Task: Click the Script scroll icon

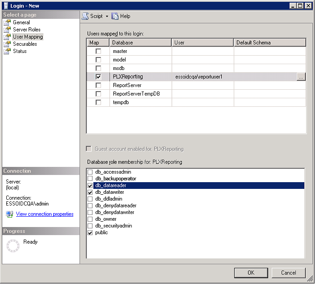Action: [85, 16]
